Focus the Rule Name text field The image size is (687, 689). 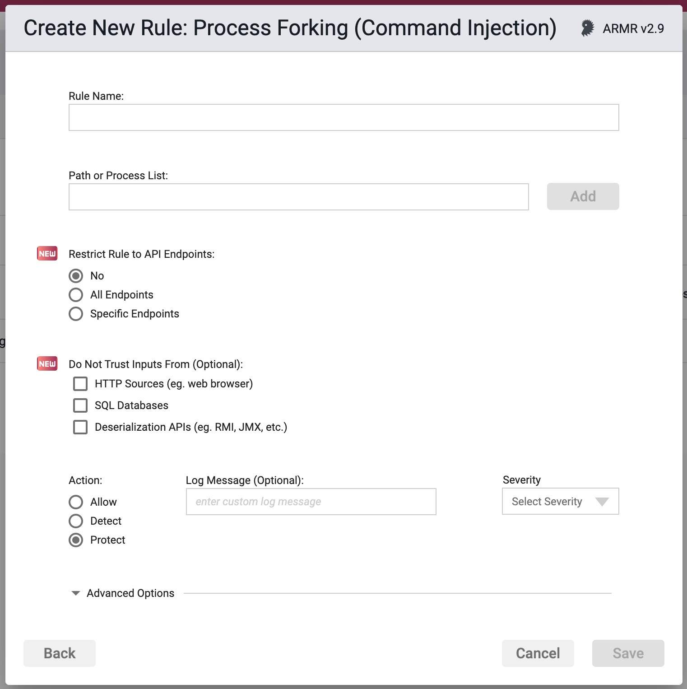click(343, 117)
